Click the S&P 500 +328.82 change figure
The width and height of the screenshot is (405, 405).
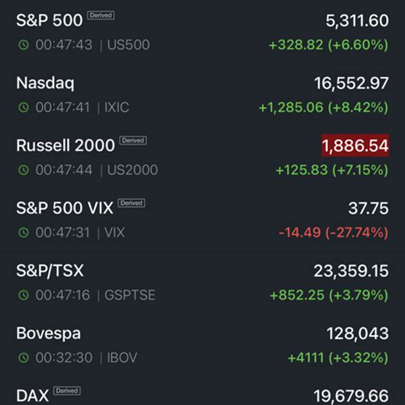296,45
